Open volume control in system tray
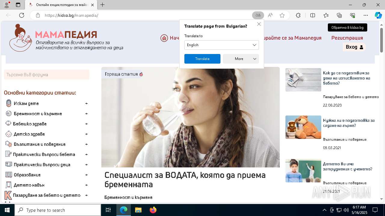This screenshot has width=385, height=216. [x=346, y=210]
